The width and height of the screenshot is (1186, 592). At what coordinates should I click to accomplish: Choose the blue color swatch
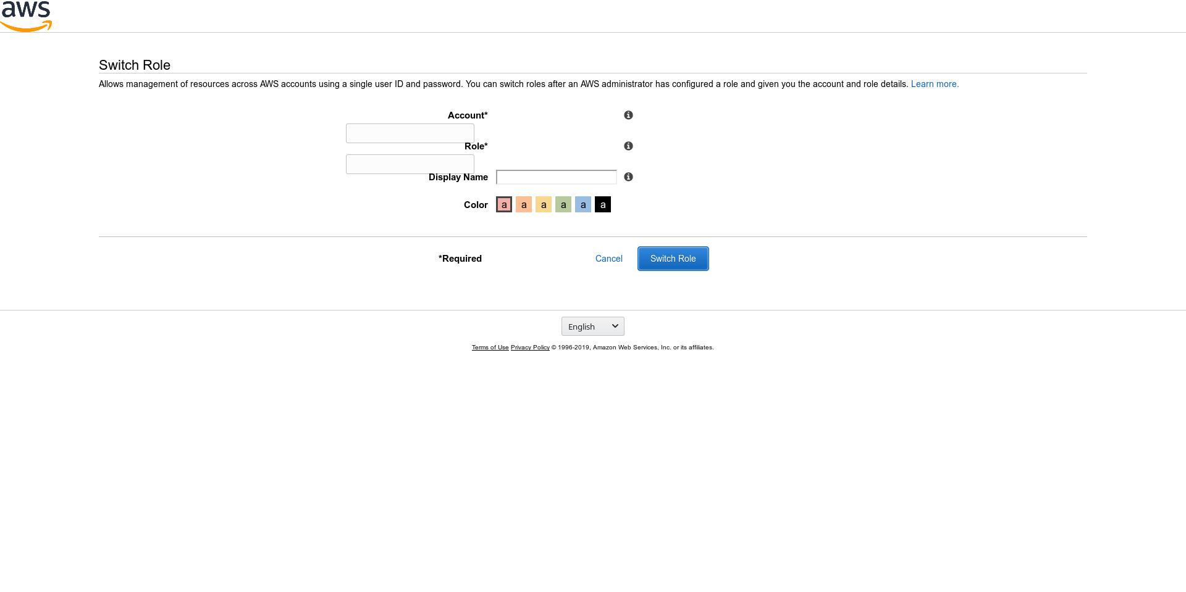(583, 205)
